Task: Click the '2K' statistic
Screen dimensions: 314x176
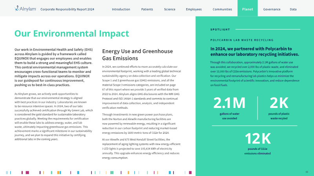Action: (279, 103)
